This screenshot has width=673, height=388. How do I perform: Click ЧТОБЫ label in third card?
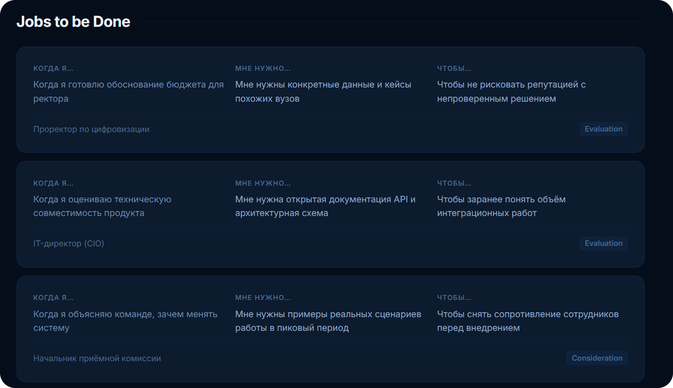tap(454, 298)
